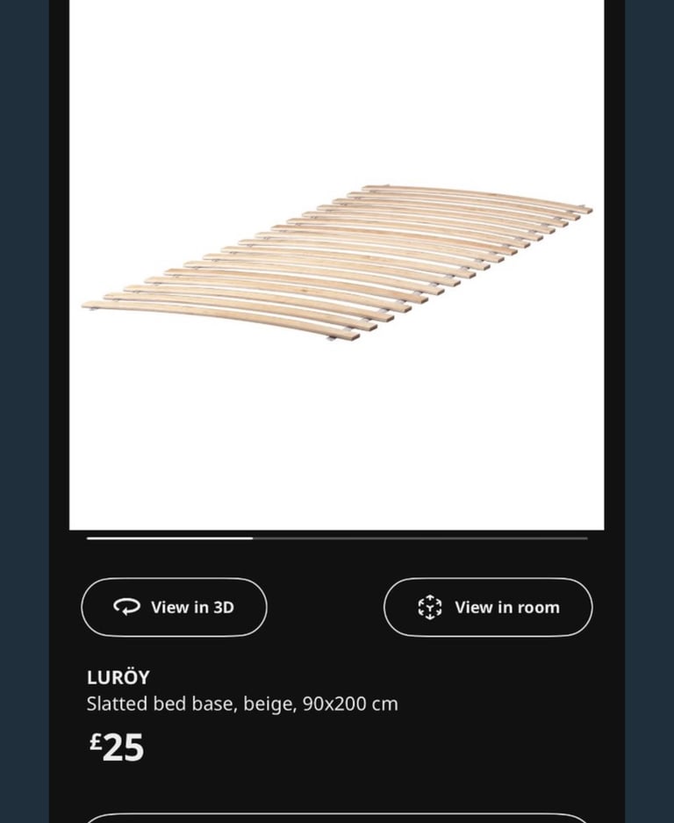Click the '3D' text in the left pill button
The width and height of the screenshot is (674, 823).
(224, 607)
